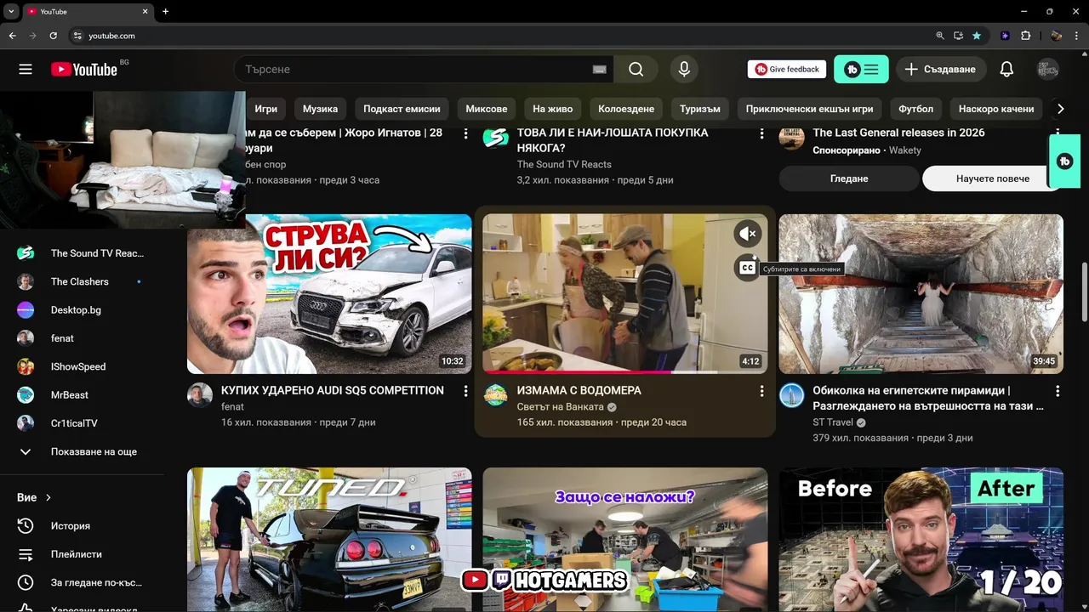Select the Колоездене chip
The width and height of the screenshot is (1089, 612).
(626, 109)
